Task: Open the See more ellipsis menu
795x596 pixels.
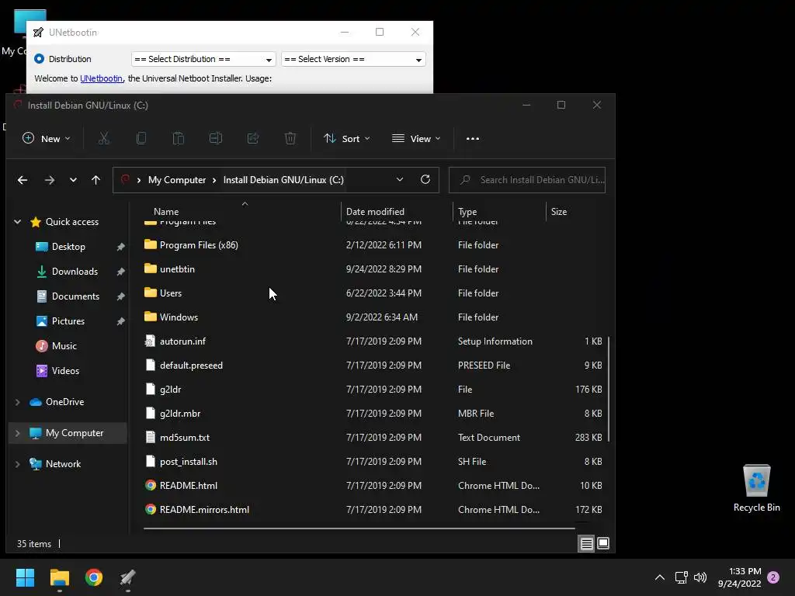Action: (473, 138)
